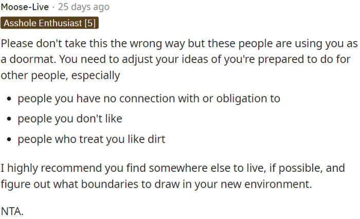
Task: Click the Asshole Enthusiast [5] flair badge
Action: (50, 23)
